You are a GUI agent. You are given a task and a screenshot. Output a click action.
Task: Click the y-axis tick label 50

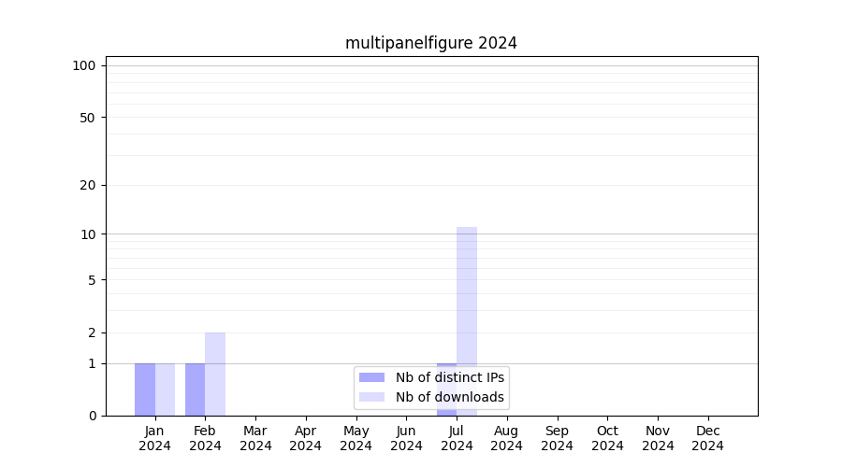(x=88, y=118)
